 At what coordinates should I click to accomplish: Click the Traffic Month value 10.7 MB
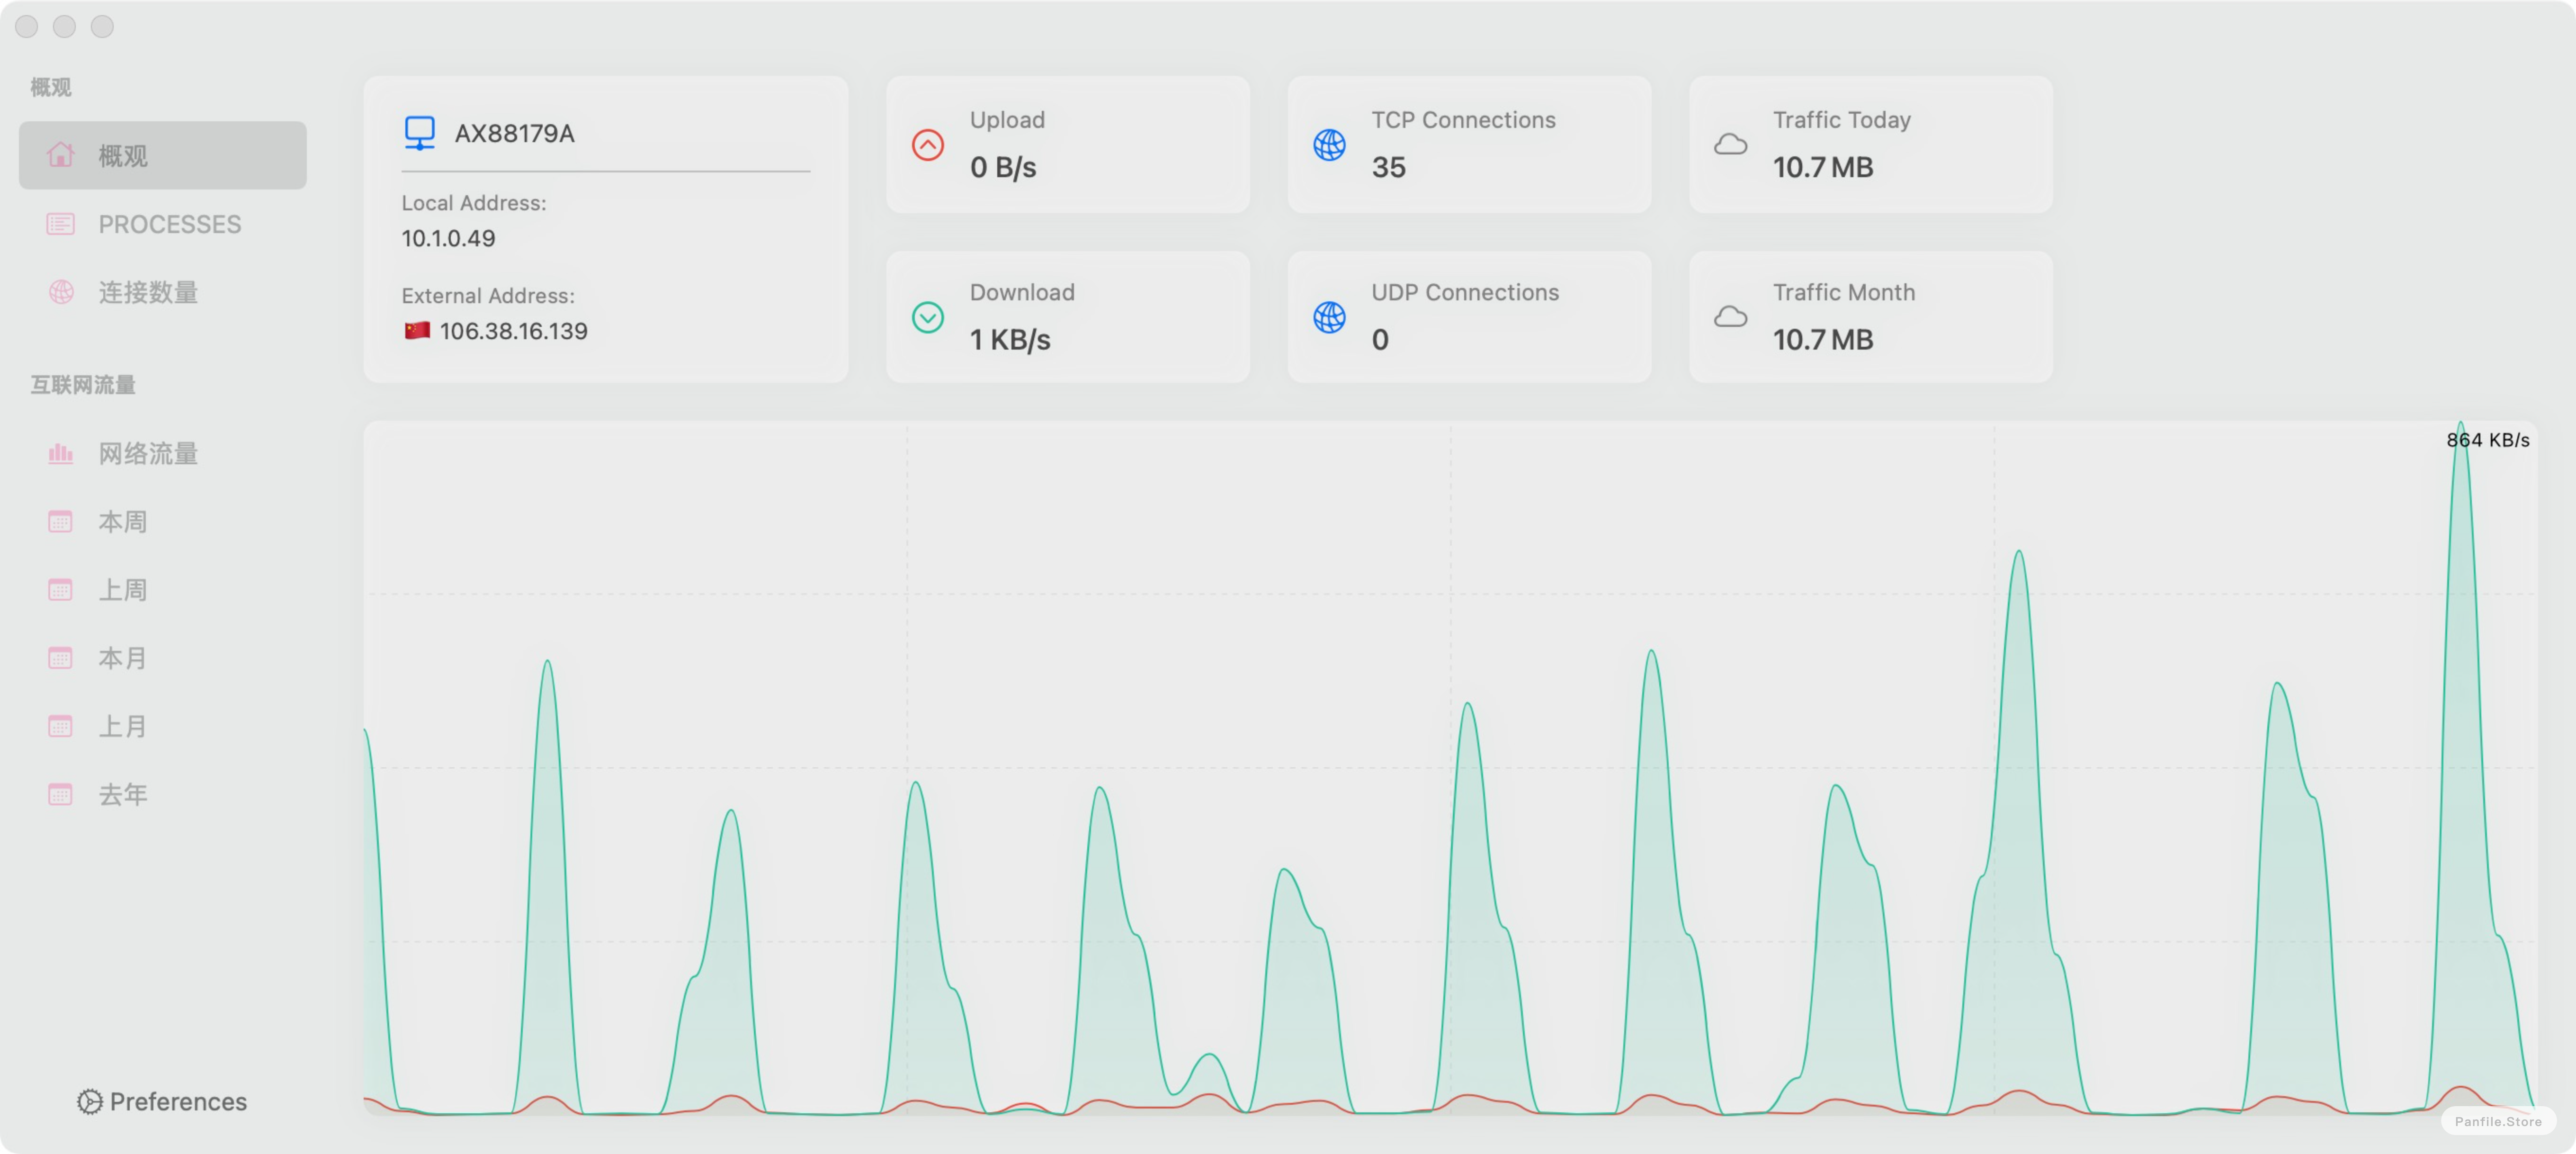(1822, 339)
